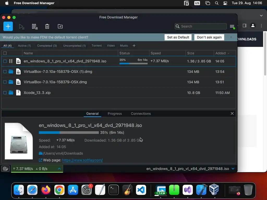Click the large disk image file thumbnail
The height and width of the screenshot is (200, 267).
(19, 141)
